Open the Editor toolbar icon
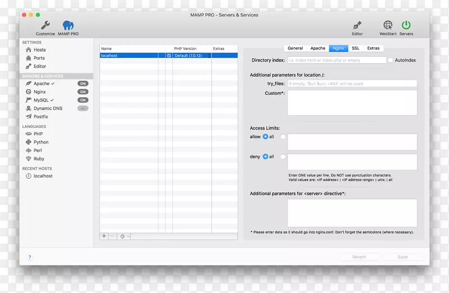This screenshot has height=293, width=449. [357, 25]
